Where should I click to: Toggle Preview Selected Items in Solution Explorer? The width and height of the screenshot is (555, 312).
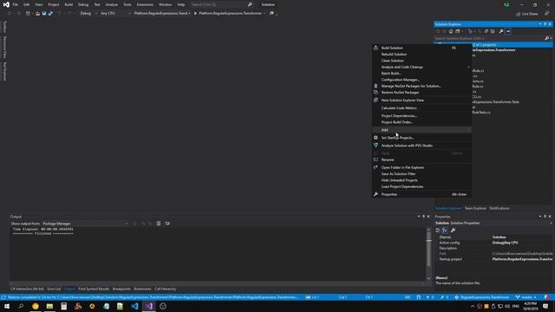pyautogui.click(x=508, y=31)
